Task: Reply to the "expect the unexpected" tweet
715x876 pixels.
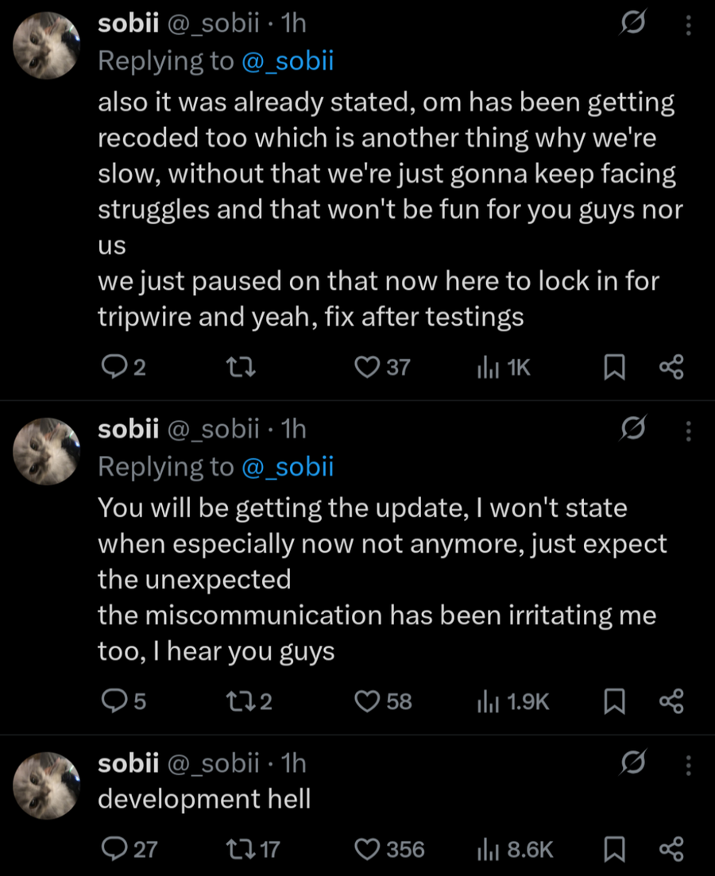Action: coord(117,701)
